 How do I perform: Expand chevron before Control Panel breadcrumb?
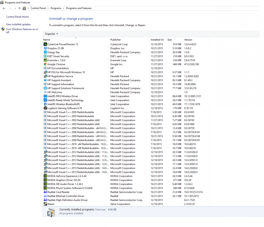(x=28, y=8)
